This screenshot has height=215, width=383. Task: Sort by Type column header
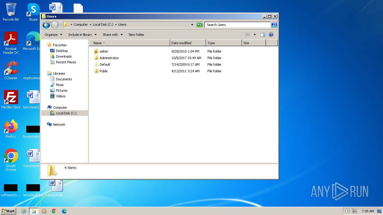coord(224,43)
